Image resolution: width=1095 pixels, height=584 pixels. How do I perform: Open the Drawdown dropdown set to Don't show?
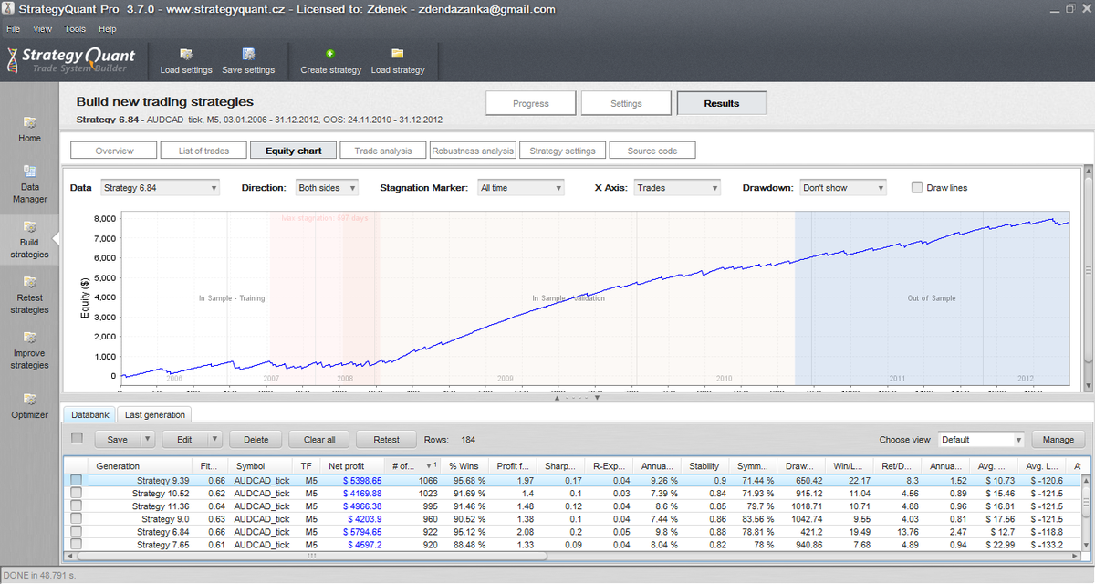[x=843, y=188]
